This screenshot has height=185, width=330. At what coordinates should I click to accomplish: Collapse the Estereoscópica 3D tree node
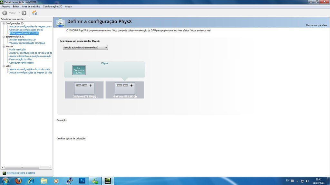tap(4, 37)
